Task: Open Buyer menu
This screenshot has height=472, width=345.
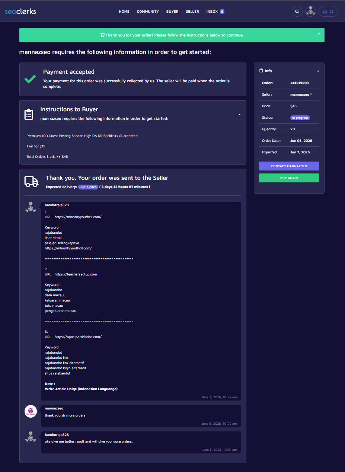Action: [172, 12]
